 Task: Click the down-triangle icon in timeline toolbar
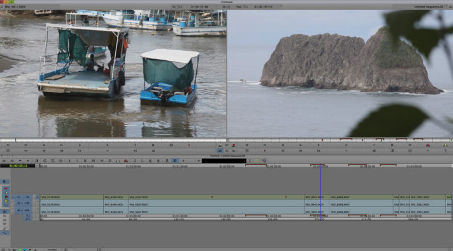pyautogui.click(x=20, y=161)
